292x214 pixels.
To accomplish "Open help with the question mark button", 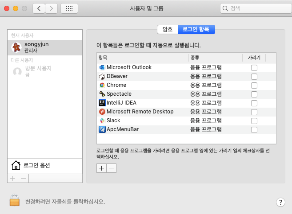I will (x=280, y=202).
